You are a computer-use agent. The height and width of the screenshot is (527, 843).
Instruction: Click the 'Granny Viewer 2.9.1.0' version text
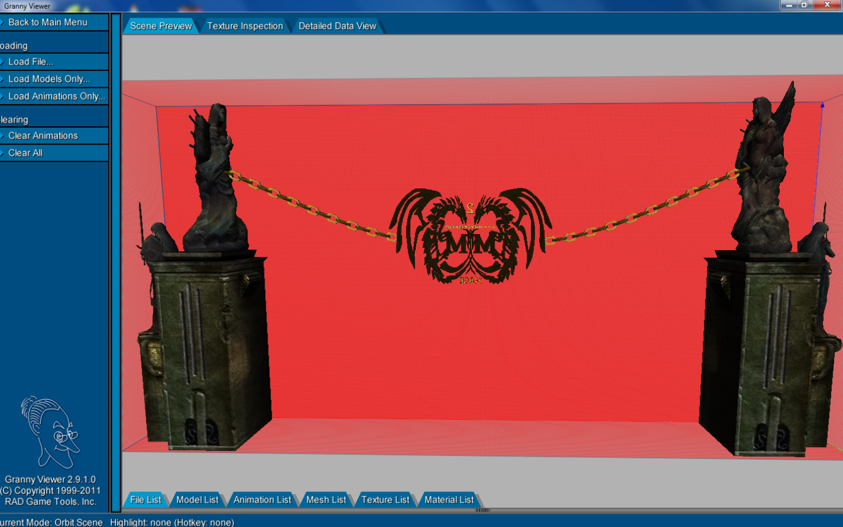50,480
